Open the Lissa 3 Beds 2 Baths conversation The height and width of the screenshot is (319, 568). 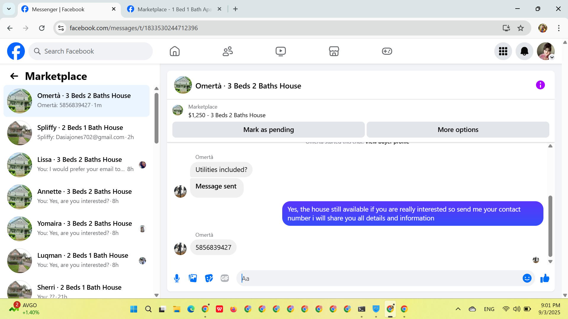coord(76,165)
